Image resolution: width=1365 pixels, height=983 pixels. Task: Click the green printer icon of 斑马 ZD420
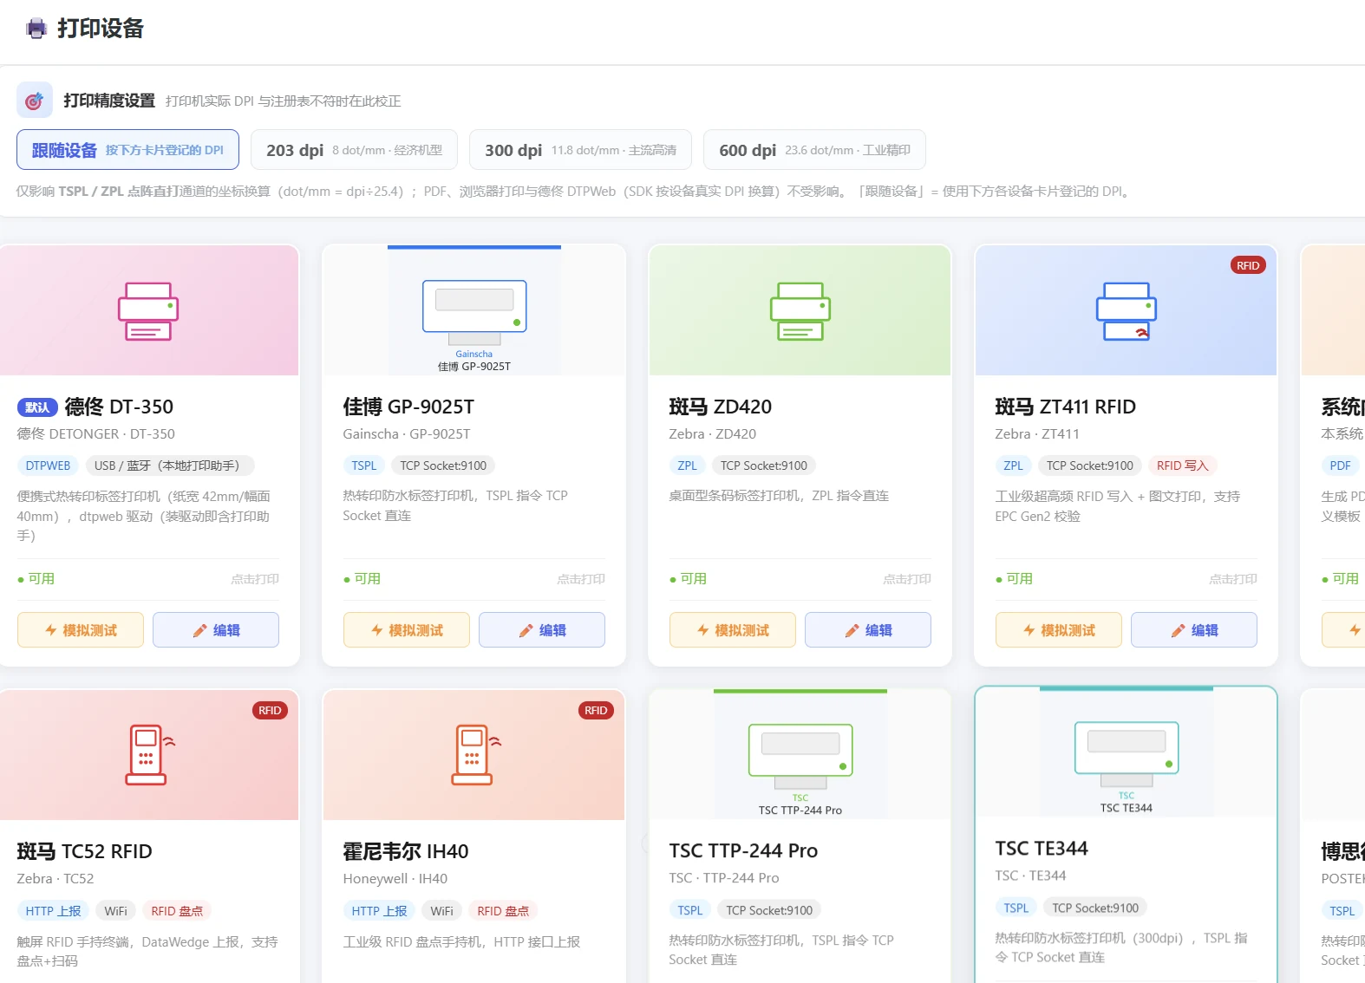tap(800, 311)
